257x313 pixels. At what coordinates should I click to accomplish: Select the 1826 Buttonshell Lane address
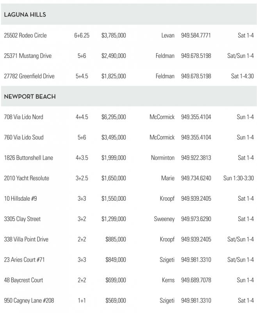29,158
